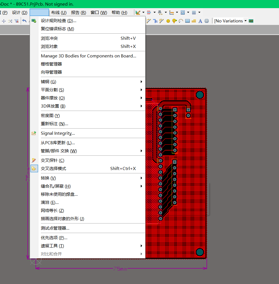The width and height of the screenshot is (279, 284).
Task: Expand the alignment tools dropdown arrow
Action: (x=154, y=13)
